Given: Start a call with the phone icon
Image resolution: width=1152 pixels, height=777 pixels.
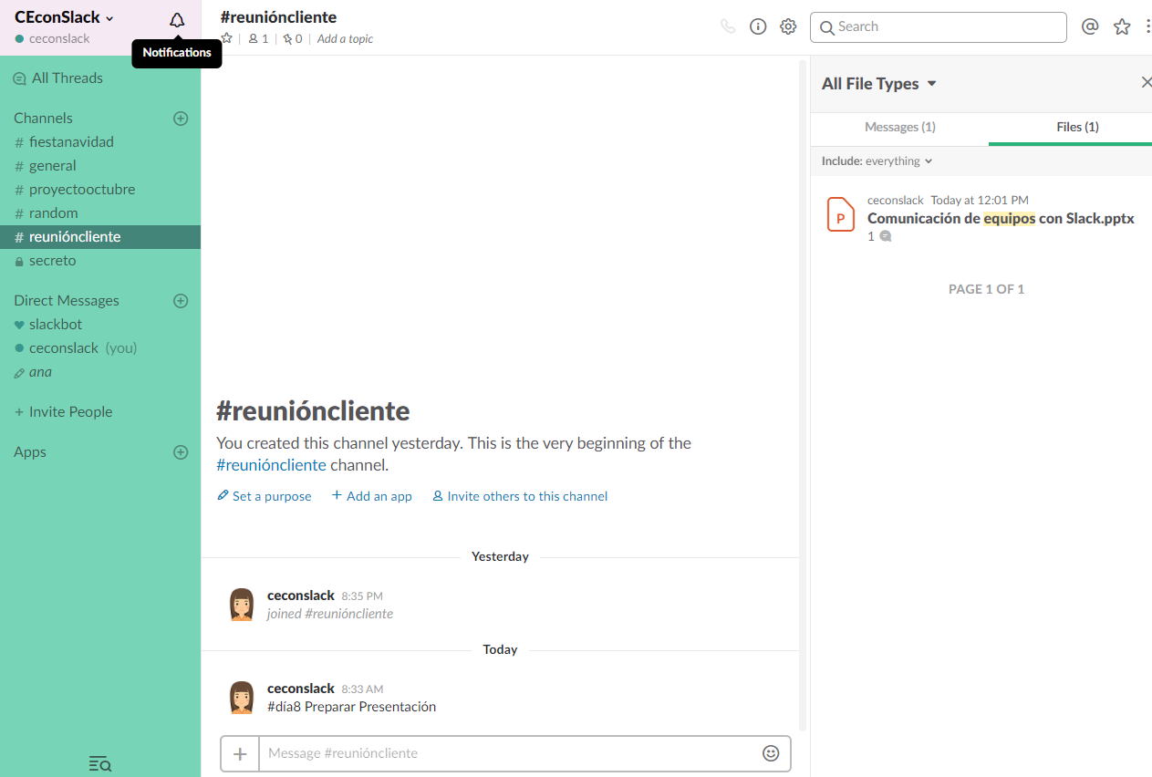Looking at the screenshot, I should tap(728, 26).
